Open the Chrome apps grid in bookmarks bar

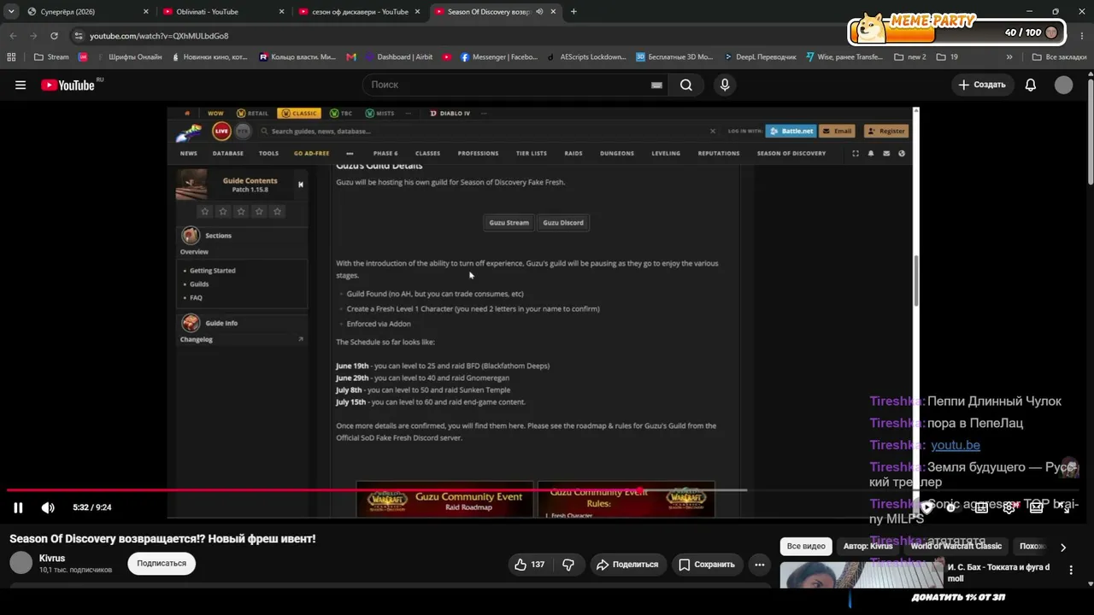click(x=11, y=57)
